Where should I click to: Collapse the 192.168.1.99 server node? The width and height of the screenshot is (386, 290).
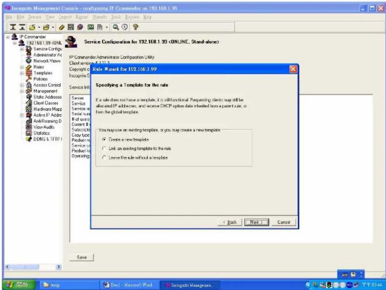point(15,43)
